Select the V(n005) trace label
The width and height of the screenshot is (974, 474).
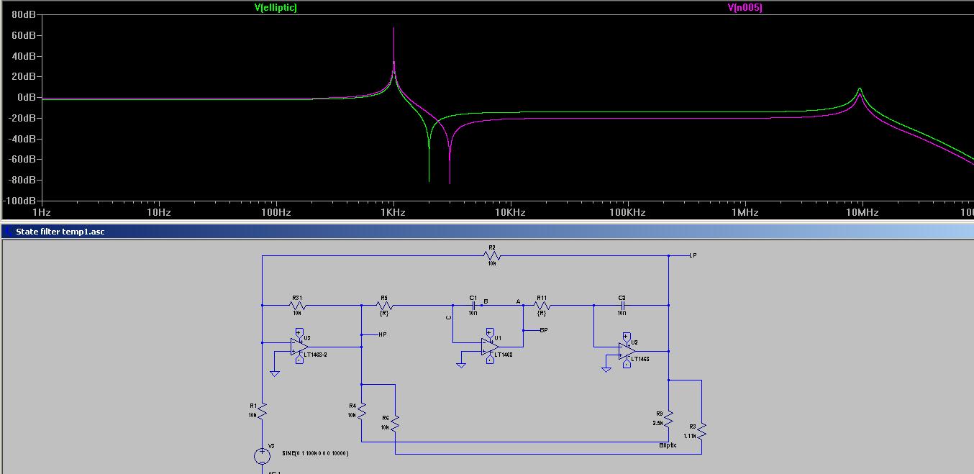click(745, 8)
